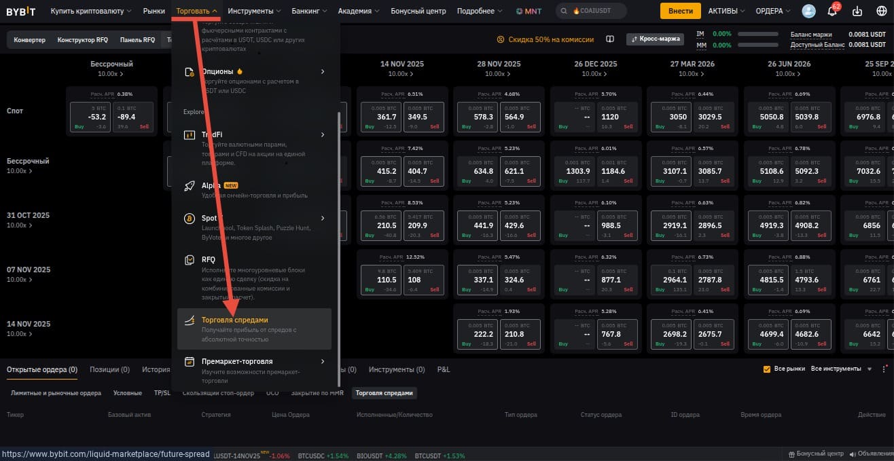Click the Sell 1120 quote cell
894x461 pixels.
(617, 116)
